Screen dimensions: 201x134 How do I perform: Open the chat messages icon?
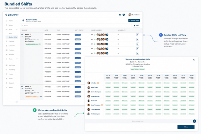click(x=124, y=15)
